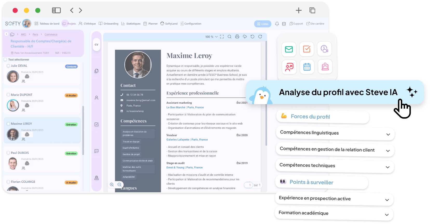Click the CV viewer vertical scrollbar
The width and height of the screenshot is (432, 224).
coord(266,94)
